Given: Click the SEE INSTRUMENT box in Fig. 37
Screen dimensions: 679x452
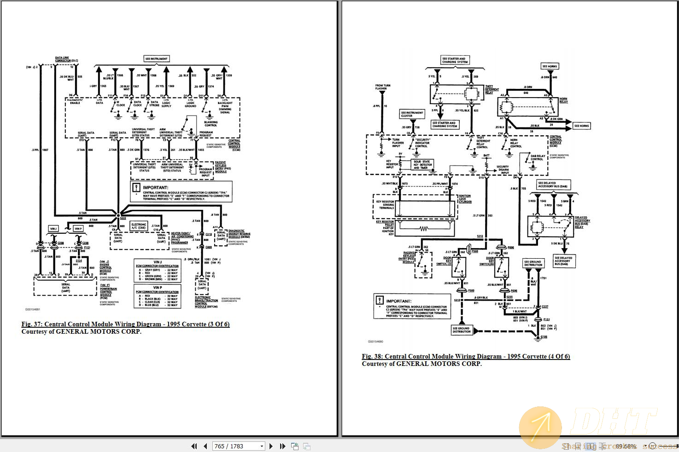Looking at the screenshot, I should pos(157,59).
